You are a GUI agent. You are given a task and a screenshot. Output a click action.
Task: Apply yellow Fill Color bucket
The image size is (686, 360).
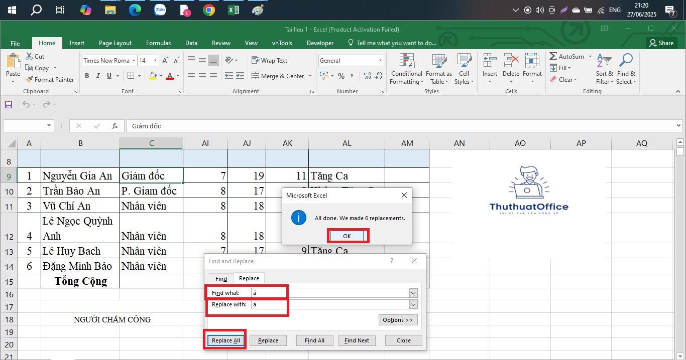coord(153,76)
